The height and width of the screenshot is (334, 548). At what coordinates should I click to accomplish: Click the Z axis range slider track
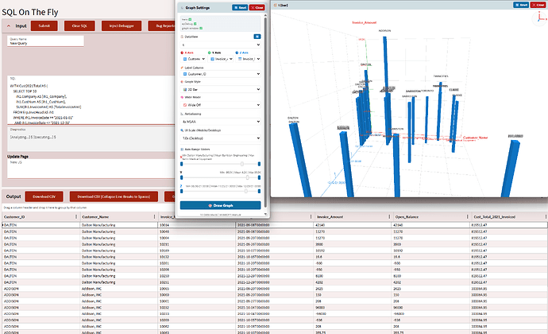point(220,191)
